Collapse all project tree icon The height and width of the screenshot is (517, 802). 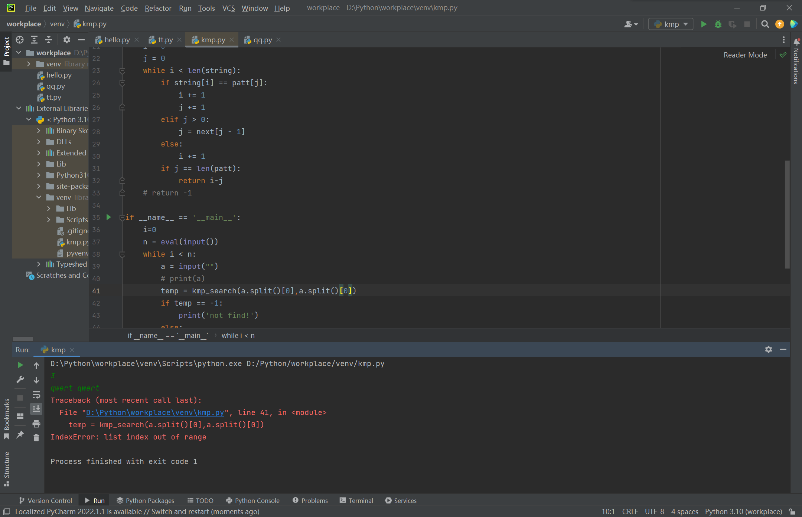tap(49, 40)
